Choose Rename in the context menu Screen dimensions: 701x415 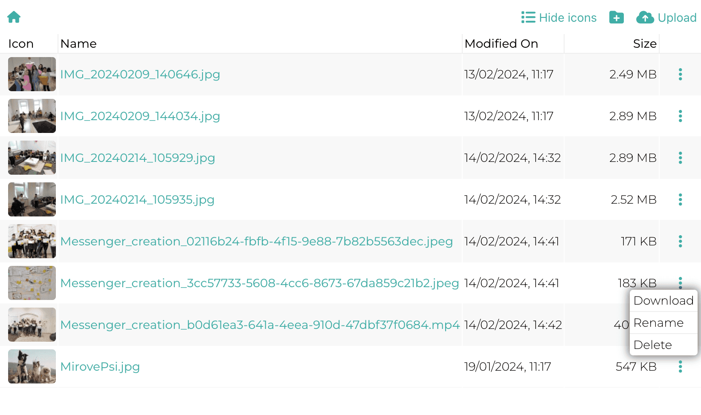[x=658, y=323]
